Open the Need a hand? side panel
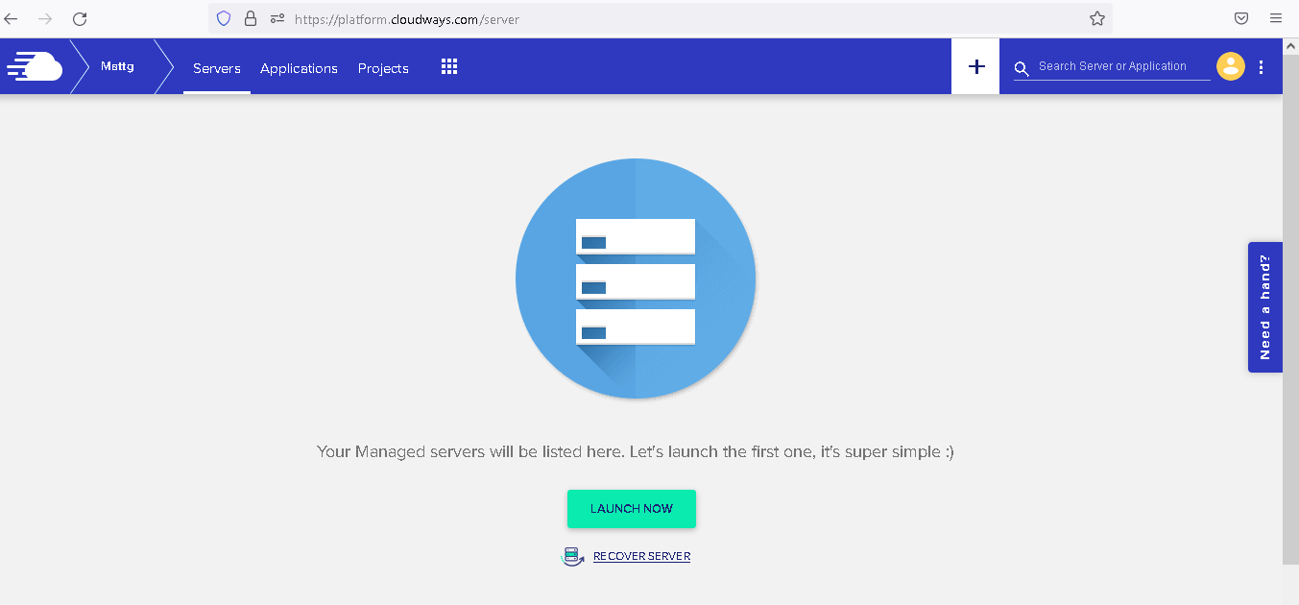 [1264, 307]
